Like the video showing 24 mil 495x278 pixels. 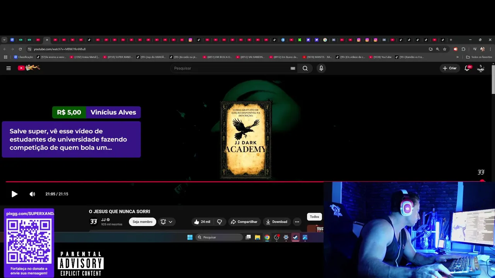pos(201,222)
